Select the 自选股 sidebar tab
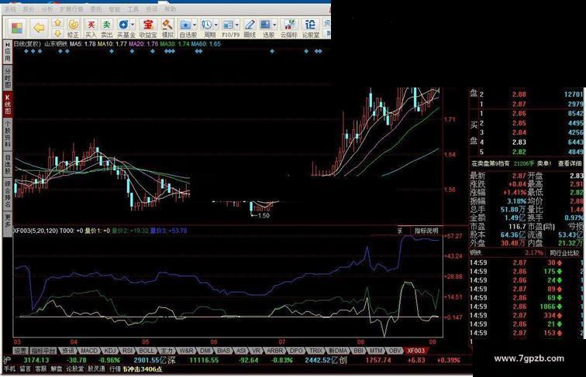The width and height of the screenshot is (586, 377). click(8, 163)
